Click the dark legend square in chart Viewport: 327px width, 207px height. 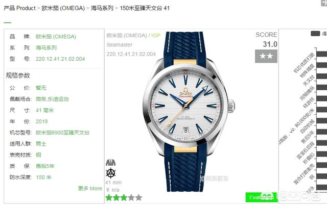tap(315, 34)
